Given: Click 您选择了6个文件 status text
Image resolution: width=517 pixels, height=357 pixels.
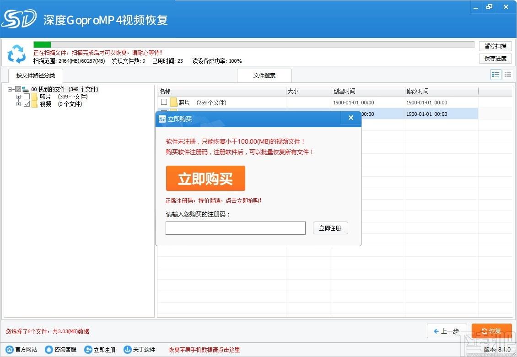Looking at the screenshot, I should 47,331.
